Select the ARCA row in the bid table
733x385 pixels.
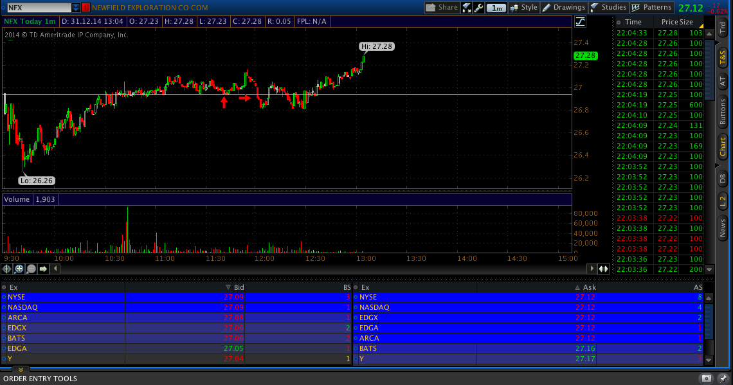[176, 318]
